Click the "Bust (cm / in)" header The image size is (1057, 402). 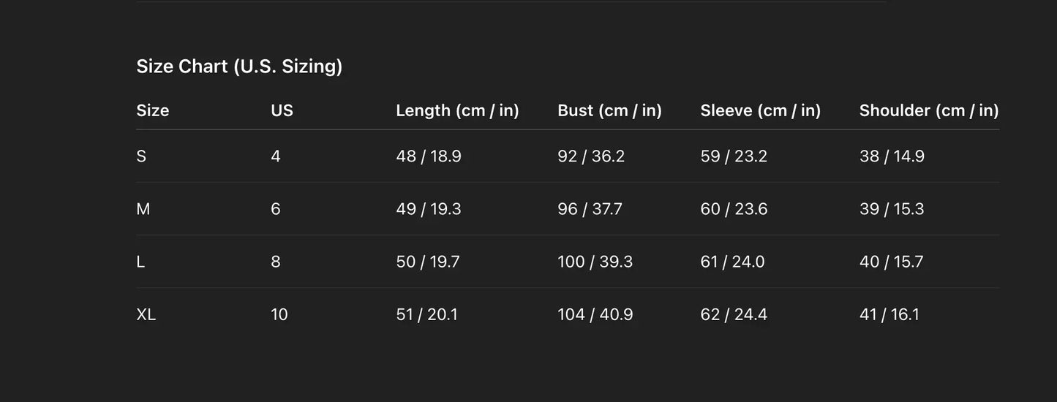click(609, 110)
